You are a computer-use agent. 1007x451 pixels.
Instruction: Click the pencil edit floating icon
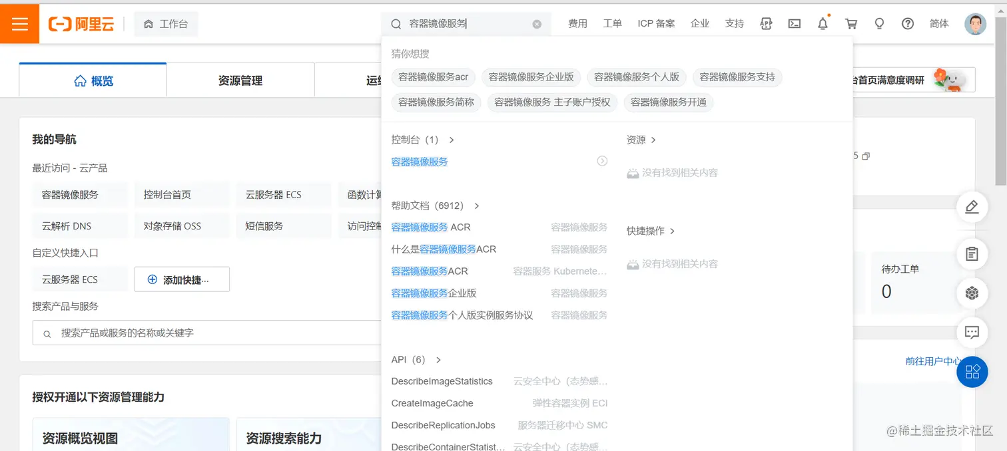coord(972,207)
